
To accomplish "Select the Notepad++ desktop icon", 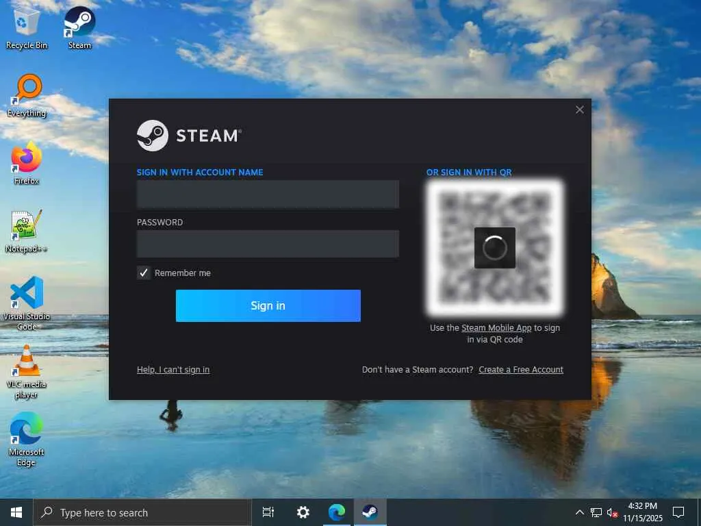I will (x=27, y=231).
